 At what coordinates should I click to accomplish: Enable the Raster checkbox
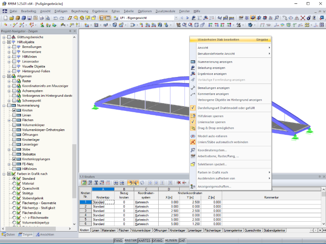point(14,81)
